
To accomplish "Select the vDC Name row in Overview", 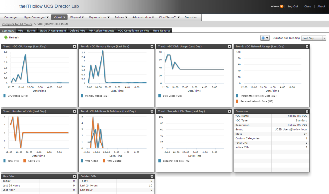I will coord(271,116).
